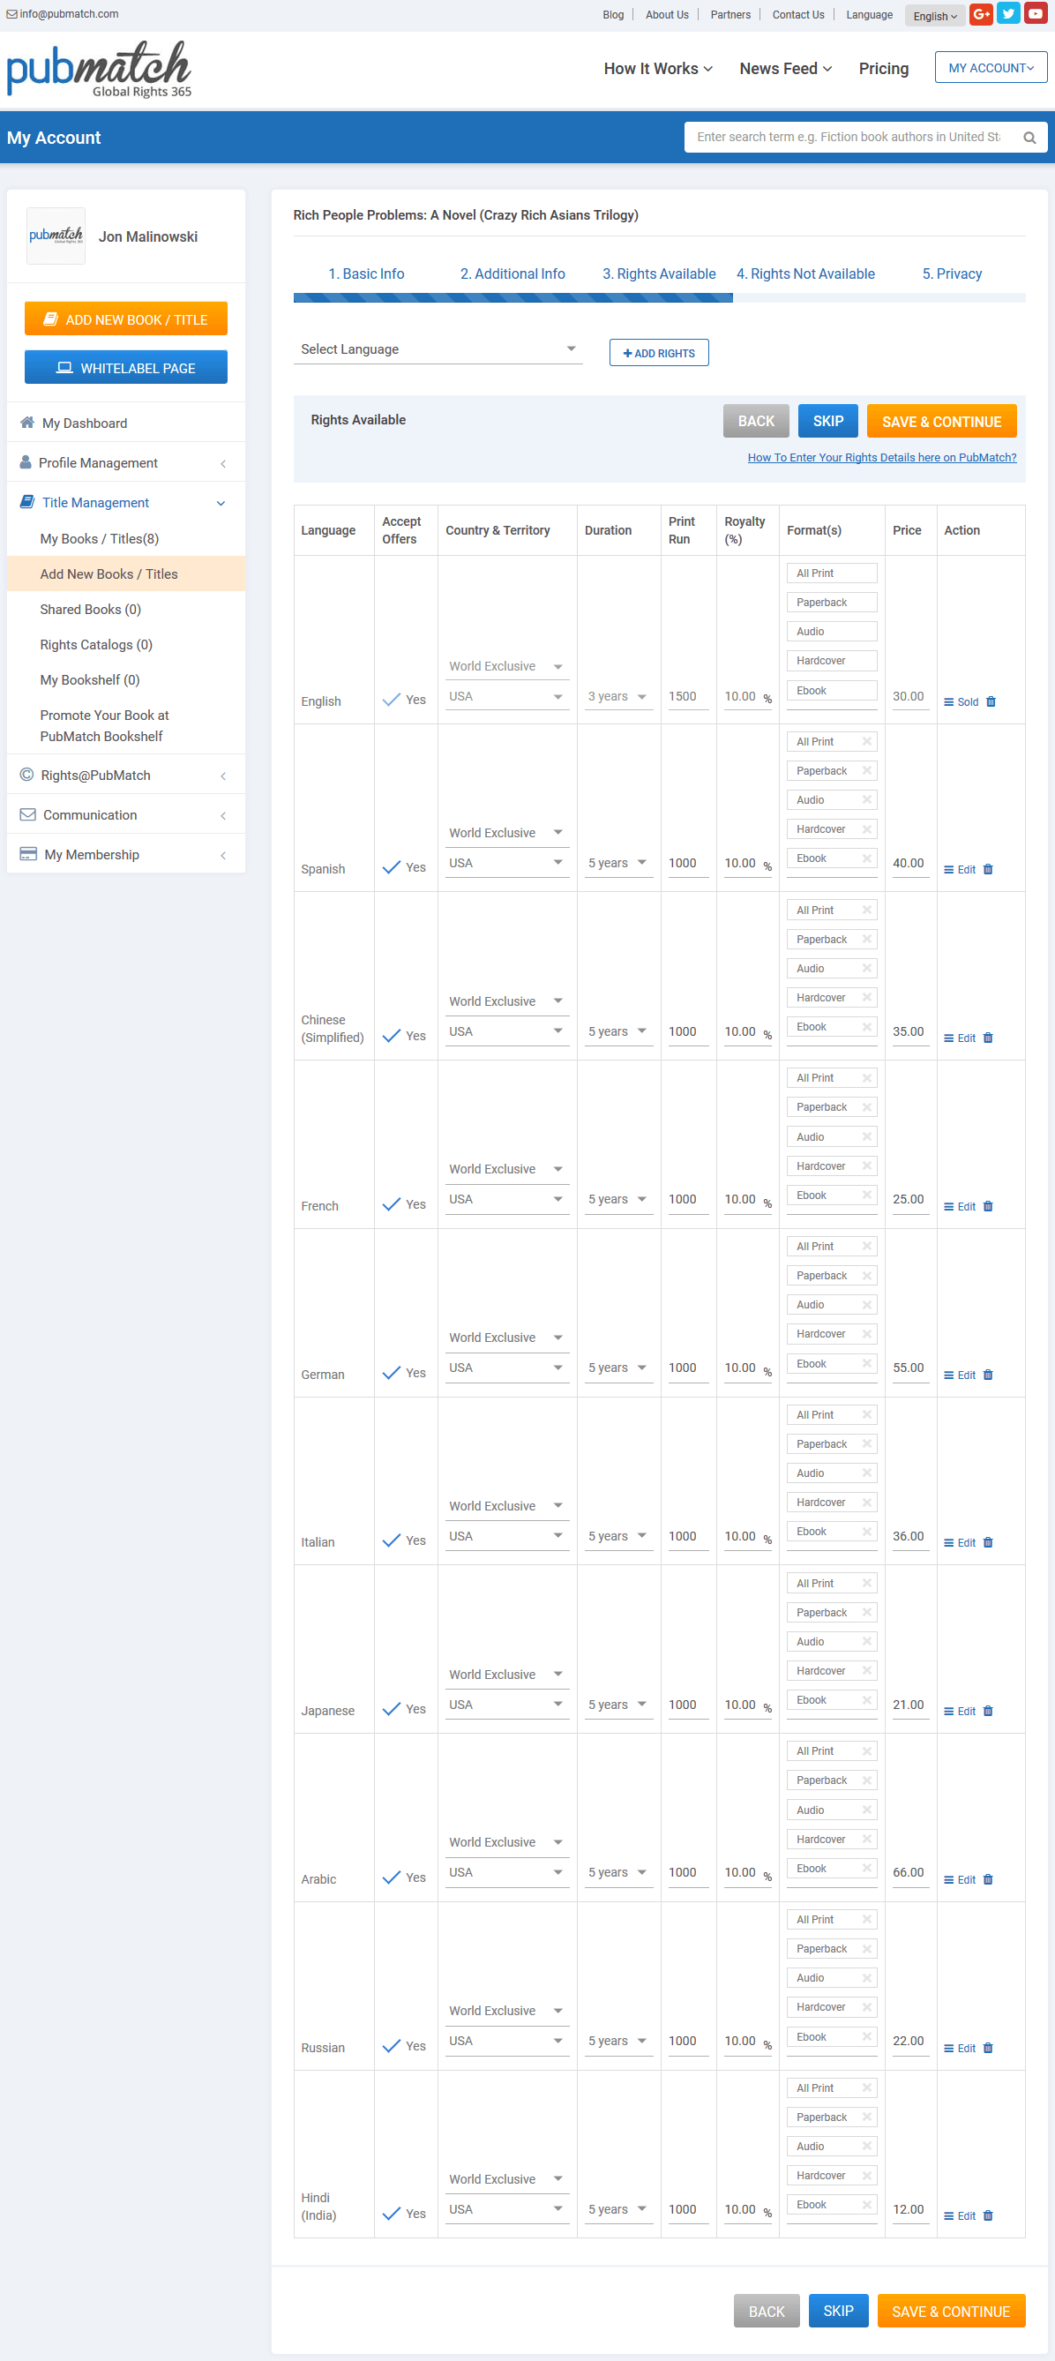The height and width of the screenshot is (2361, 1055).
Task: Open the Select Language dropdown
Action: 438,349
